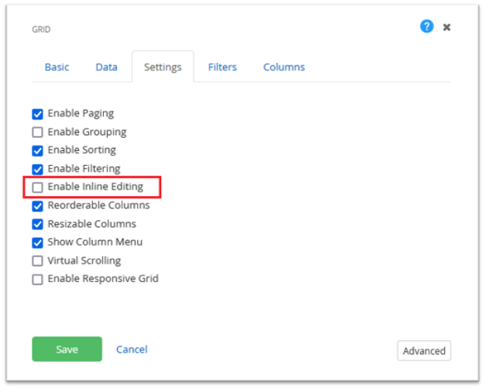The image size is (485, 389).
Task: Switch to the Basic tab
Action: click(x=57, y=67)
